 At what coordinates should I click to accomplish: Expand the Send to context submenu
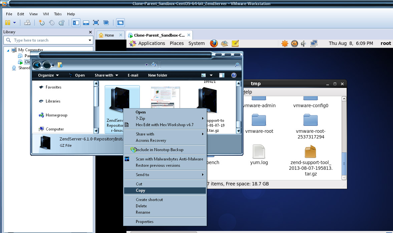[x=165, y=175]
